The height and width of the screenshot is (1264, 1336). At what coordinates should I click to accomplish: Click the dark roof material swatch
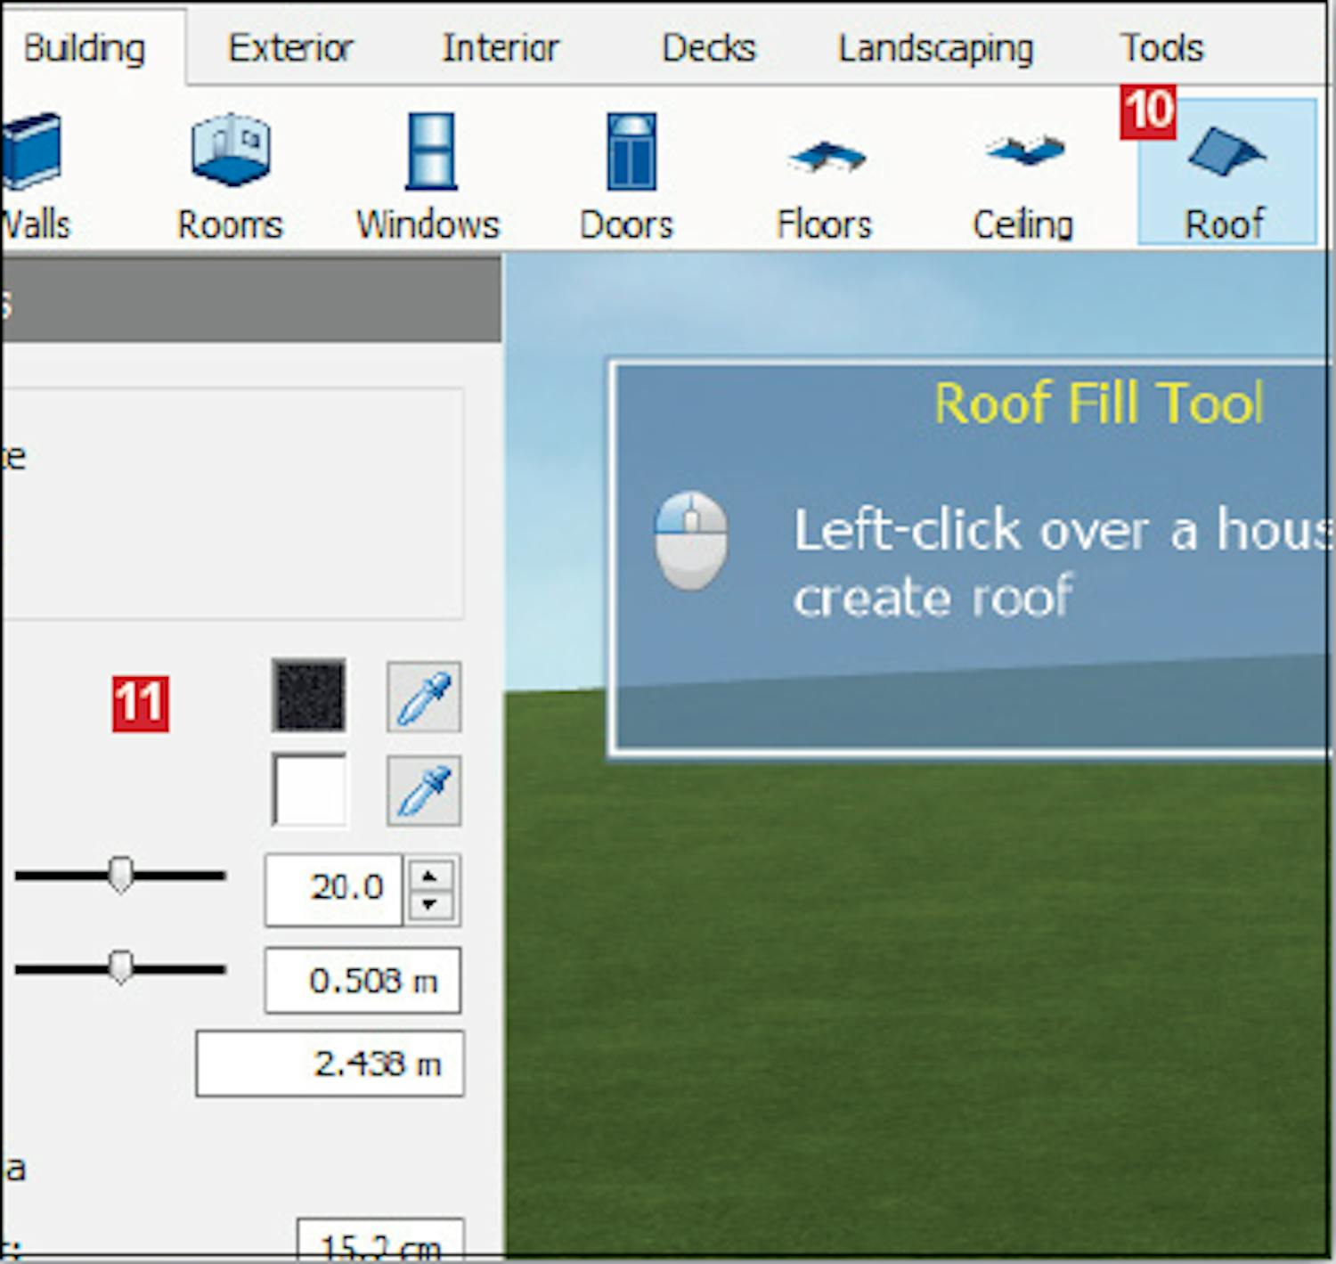point(309,696)
